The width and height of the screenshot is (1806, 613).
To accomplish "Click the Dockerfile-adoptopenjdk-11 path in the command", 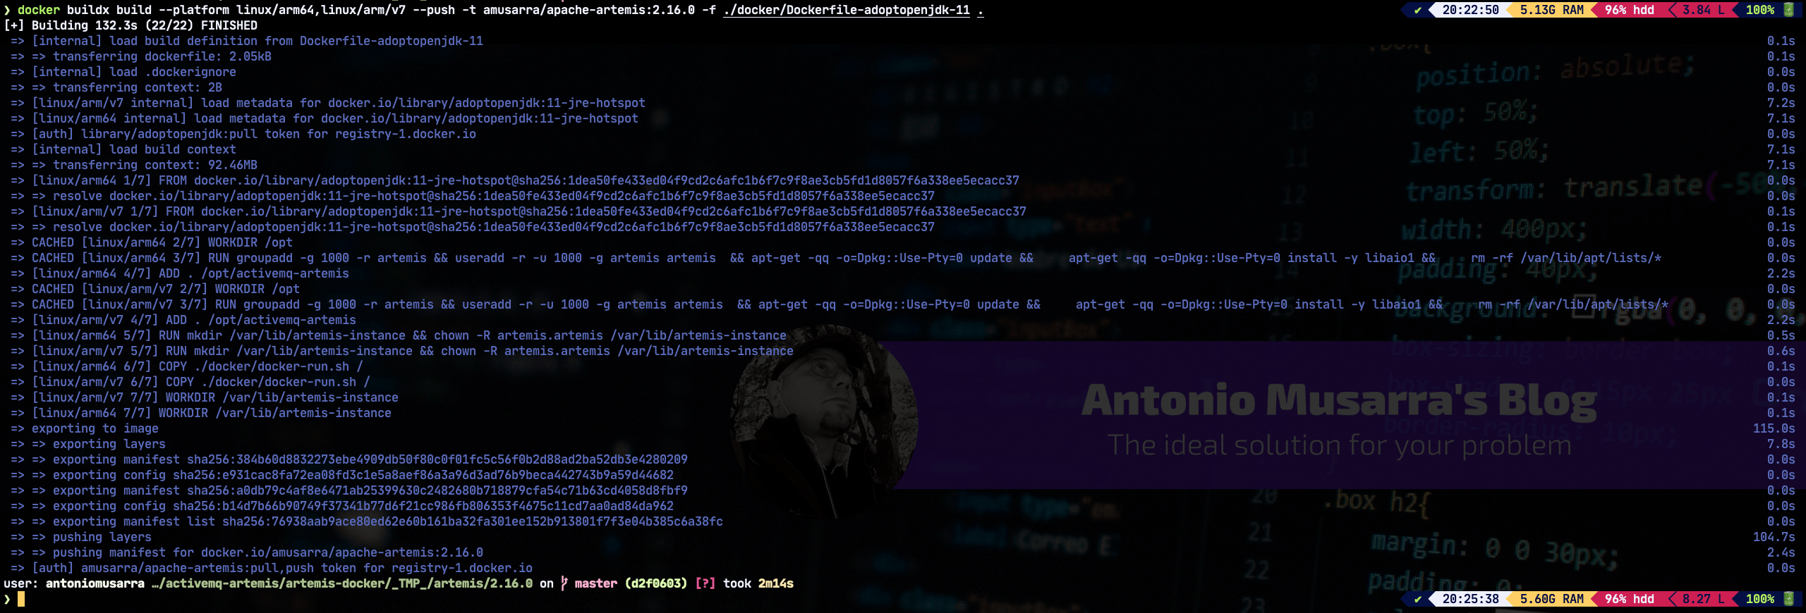I will [x=847, y=10].
